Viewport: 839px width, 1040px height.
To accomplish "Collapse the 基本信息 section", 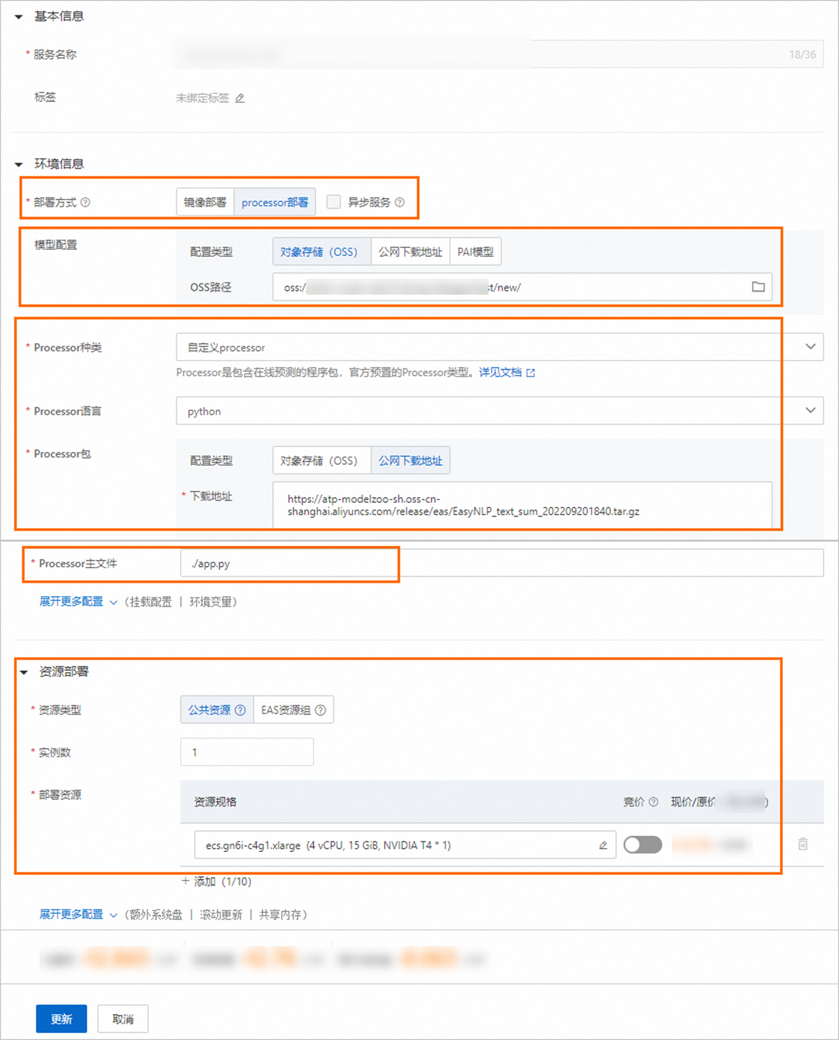I will [x=19, y=17].
